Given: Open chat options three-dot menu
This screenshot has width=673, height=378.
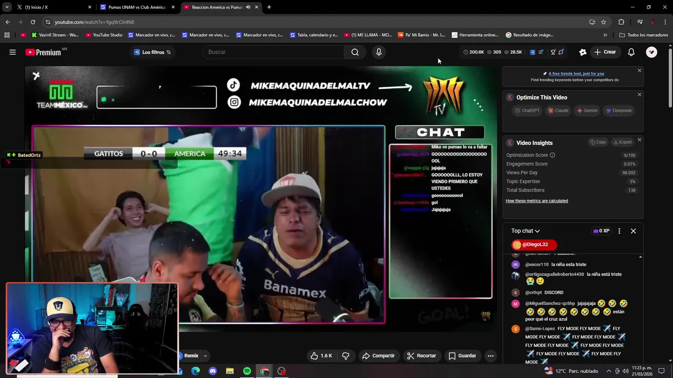Looking at the screenshot, I should pos(619,231).
